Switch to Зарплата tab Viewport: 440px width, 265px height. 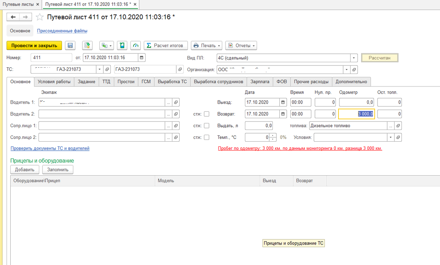click(260, 82)
